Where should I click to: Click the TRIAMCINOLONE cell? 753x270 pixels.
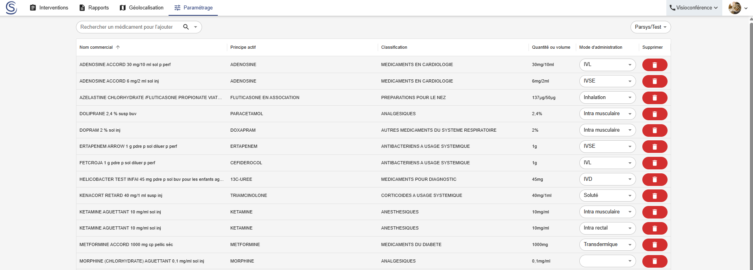[x=249, y=195]
